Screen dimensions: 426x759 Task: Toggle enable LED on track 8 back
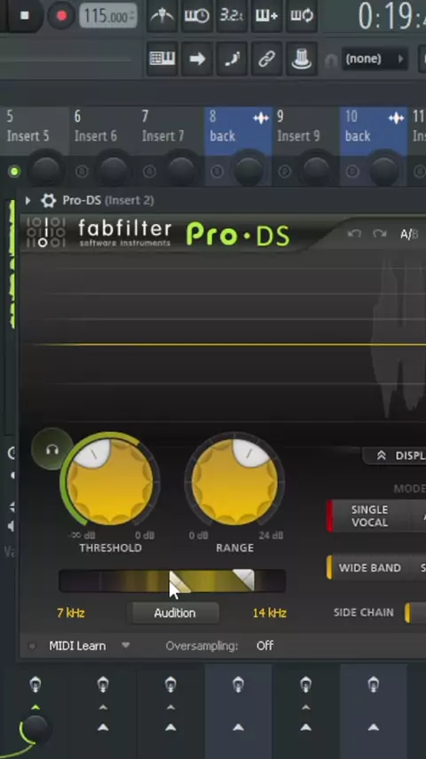tap(217, 172)
